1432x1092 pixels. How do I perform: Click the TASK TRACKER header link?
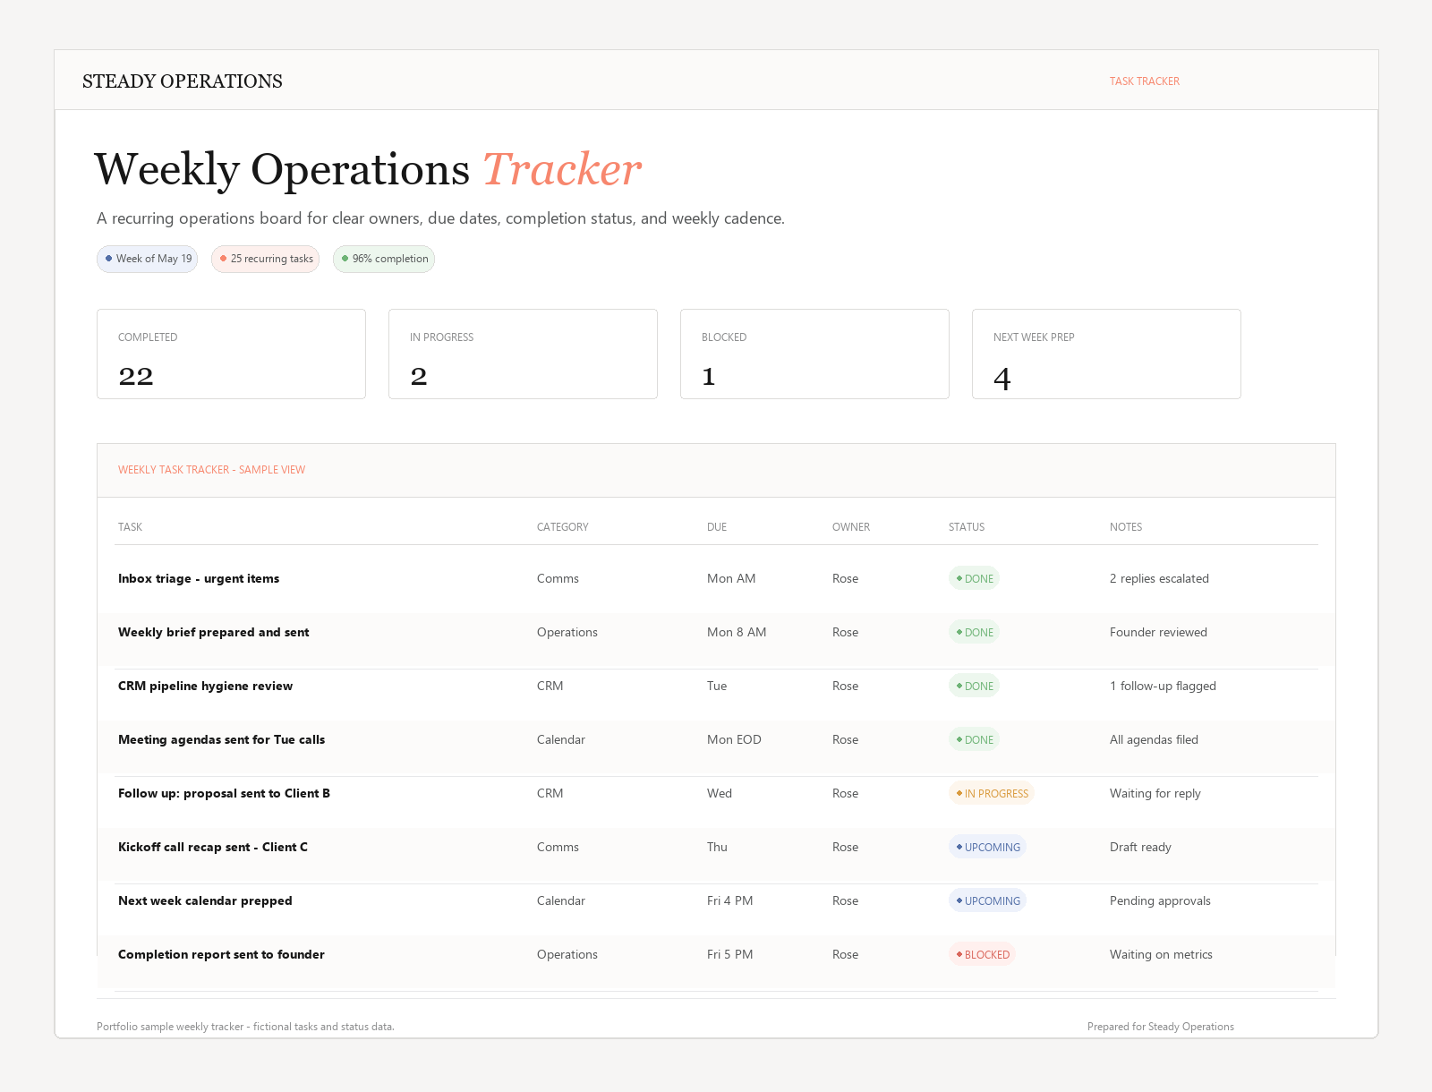point(1144,81)
